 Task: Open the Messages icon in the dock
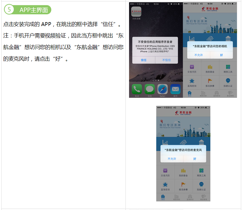tap(150, 89)
